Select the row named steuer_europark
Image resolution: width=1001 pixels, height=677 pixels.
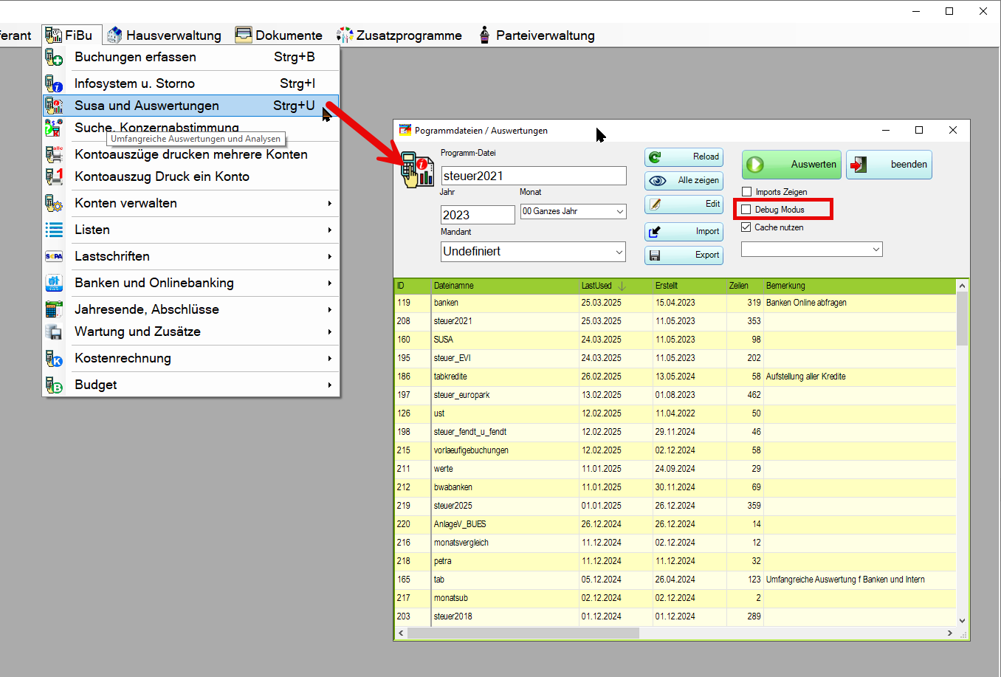point(675,395)
